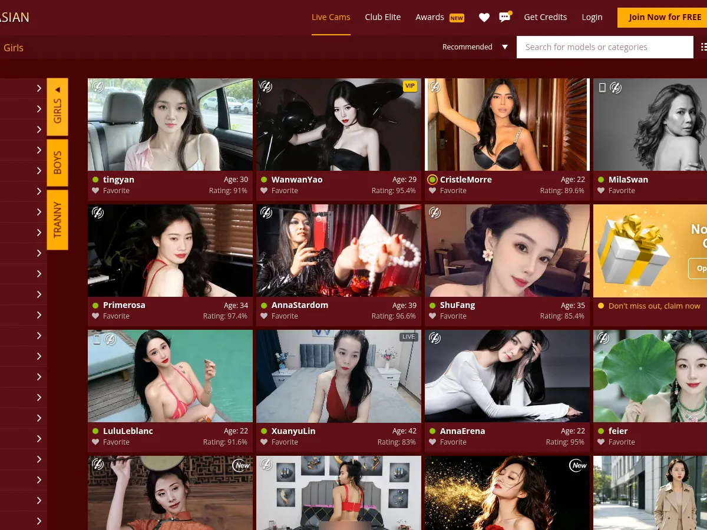Image resolution: width=707 pixels, height=530 pixels.
Task: Add CristleMorre to Favorites
Action: coord(448,191)
